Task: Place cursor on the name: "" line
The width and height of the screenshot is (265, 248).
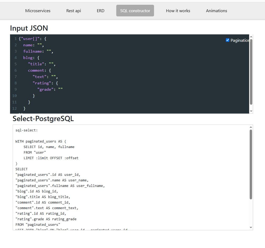Action: coord(34,45)
